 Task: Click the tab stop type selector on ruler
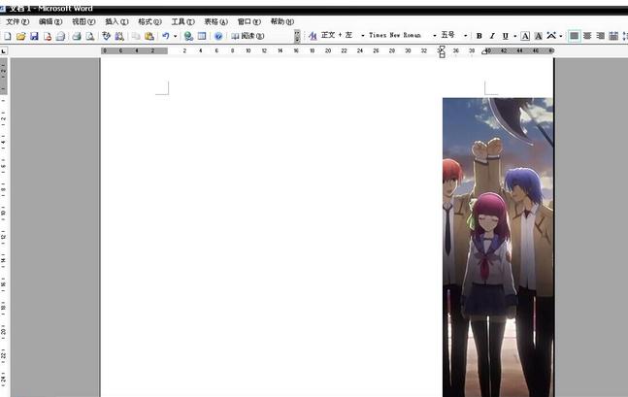tap(4, 50)
